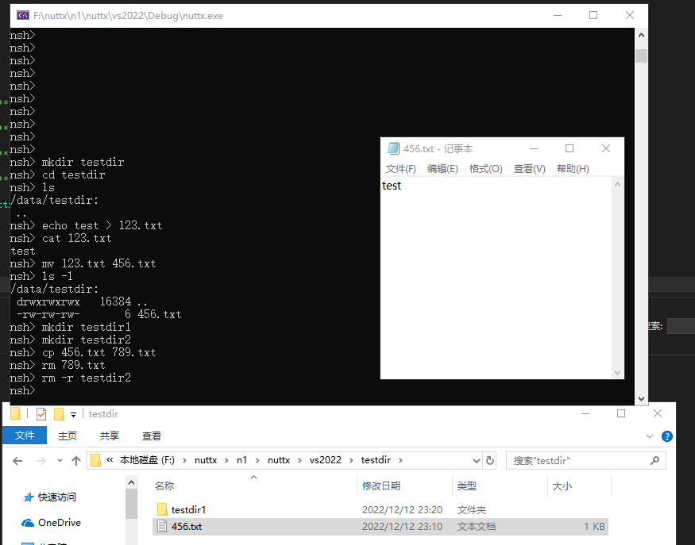Click console scrollbar thumb

coord(641,56)
